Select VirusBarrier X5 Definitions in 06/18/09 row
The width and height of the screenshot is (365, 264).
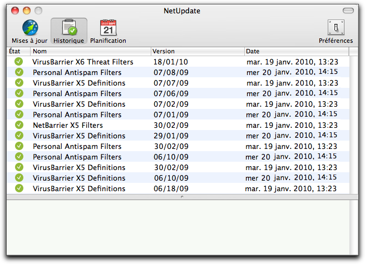tap(79, 188)
